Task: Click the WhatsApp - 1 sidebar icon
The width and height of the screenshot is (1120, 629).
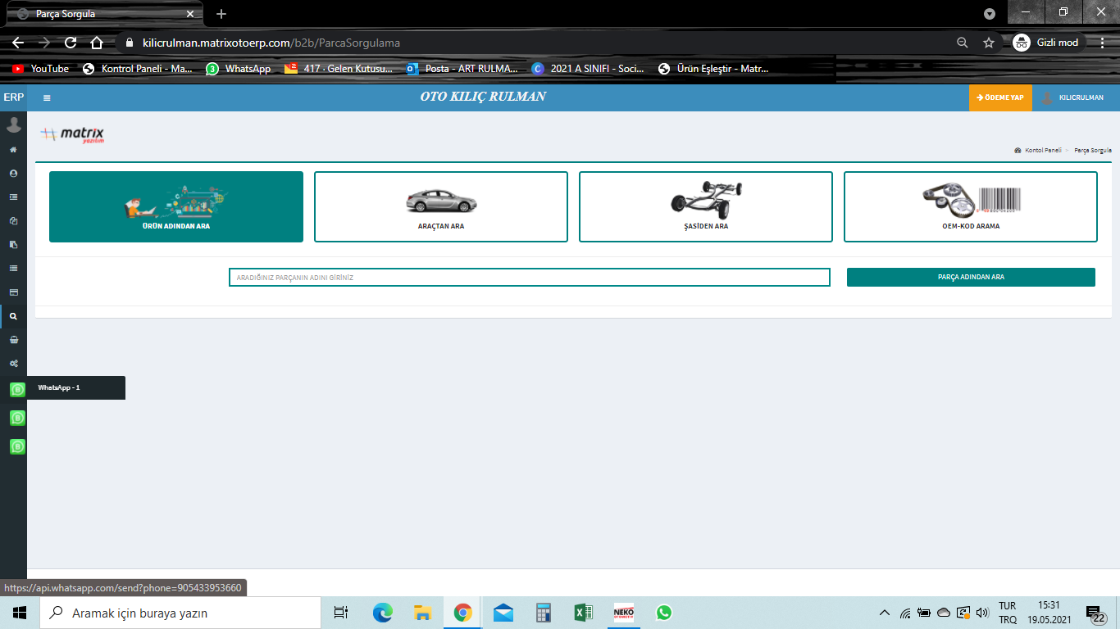Action: (17, 389)
